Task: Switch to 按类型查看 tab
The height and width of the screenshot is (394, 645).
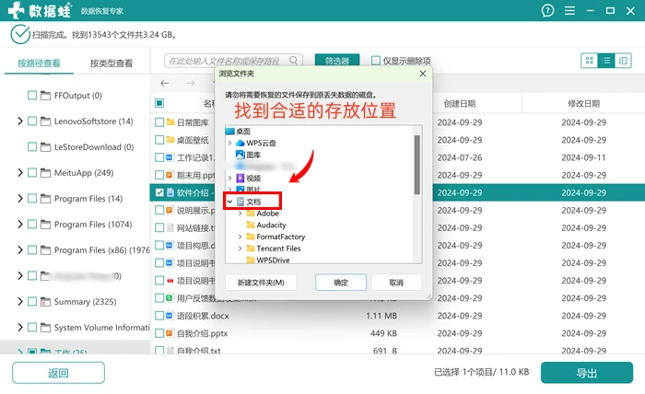Action: pos(111,63)
